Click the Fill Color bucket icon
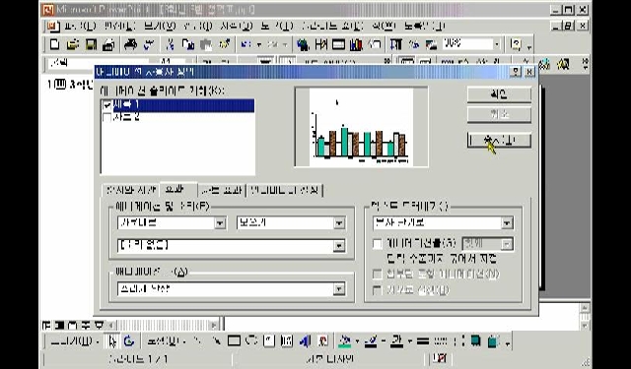 pos(344,341)
